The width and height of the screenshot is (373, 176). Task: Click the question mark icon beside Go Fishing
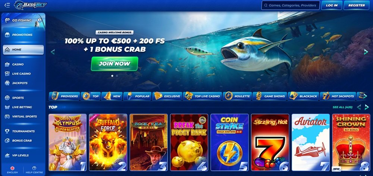pyautogui.click(x=40, y=20)
